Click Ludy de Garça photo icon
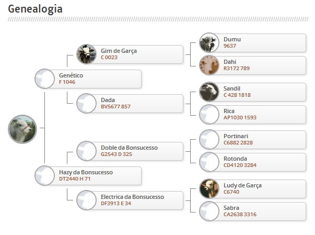 pyautogui.click(x=209, y=188)
